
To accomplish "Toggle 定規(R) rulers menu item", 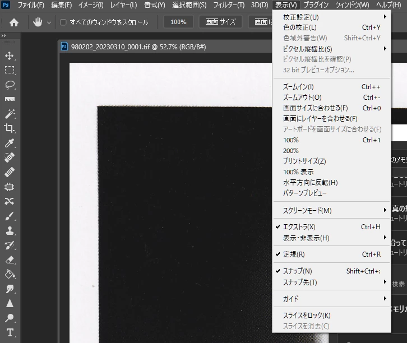I will [x=331, y=254].
